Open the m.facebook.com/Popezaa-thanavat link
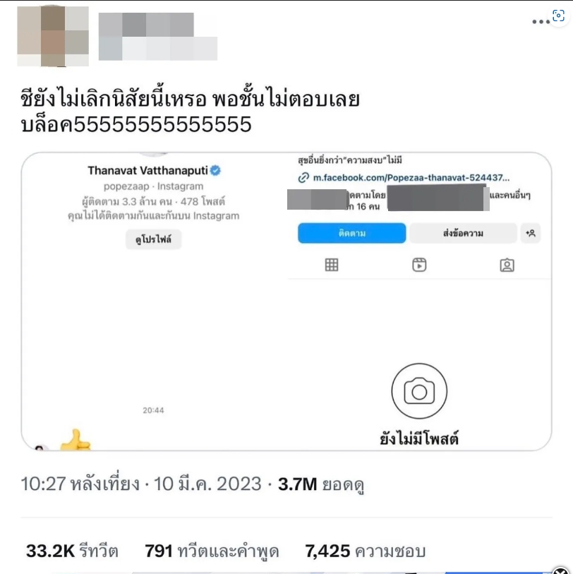Image resolution: width=573 pixels, height=574 pixels. pos(411,178)
